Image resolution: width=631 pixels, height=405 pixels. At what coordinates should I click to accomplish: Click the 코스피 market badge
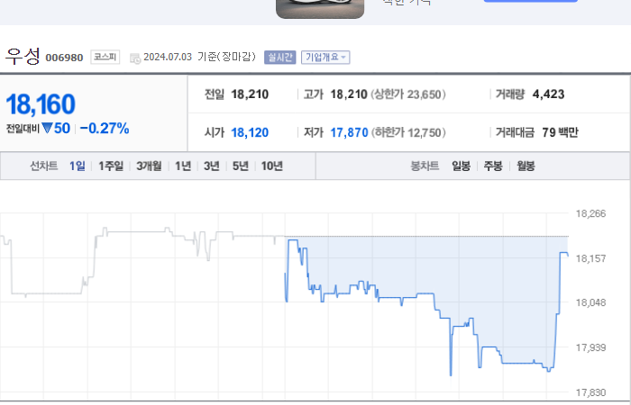coord(105,57)
